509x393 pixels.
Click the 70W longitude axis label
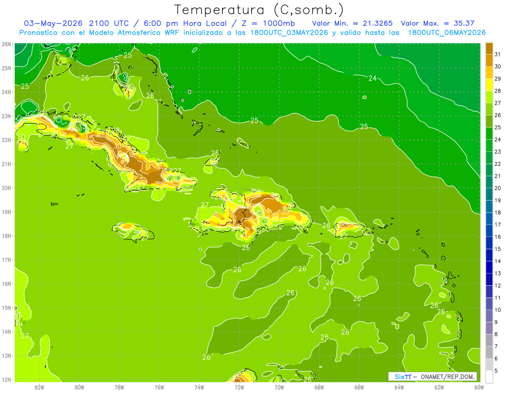(279, 387)
